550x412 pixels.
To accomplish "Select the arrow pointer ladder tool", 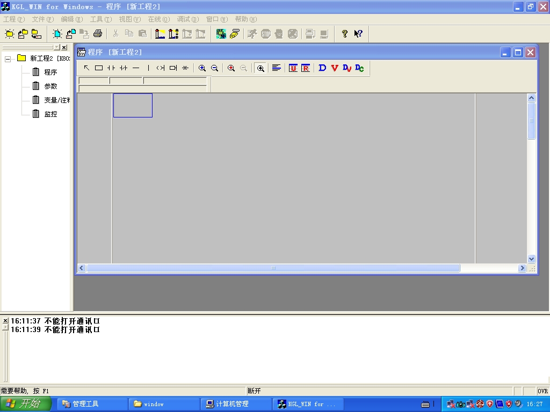I will [x=86, y=68].
